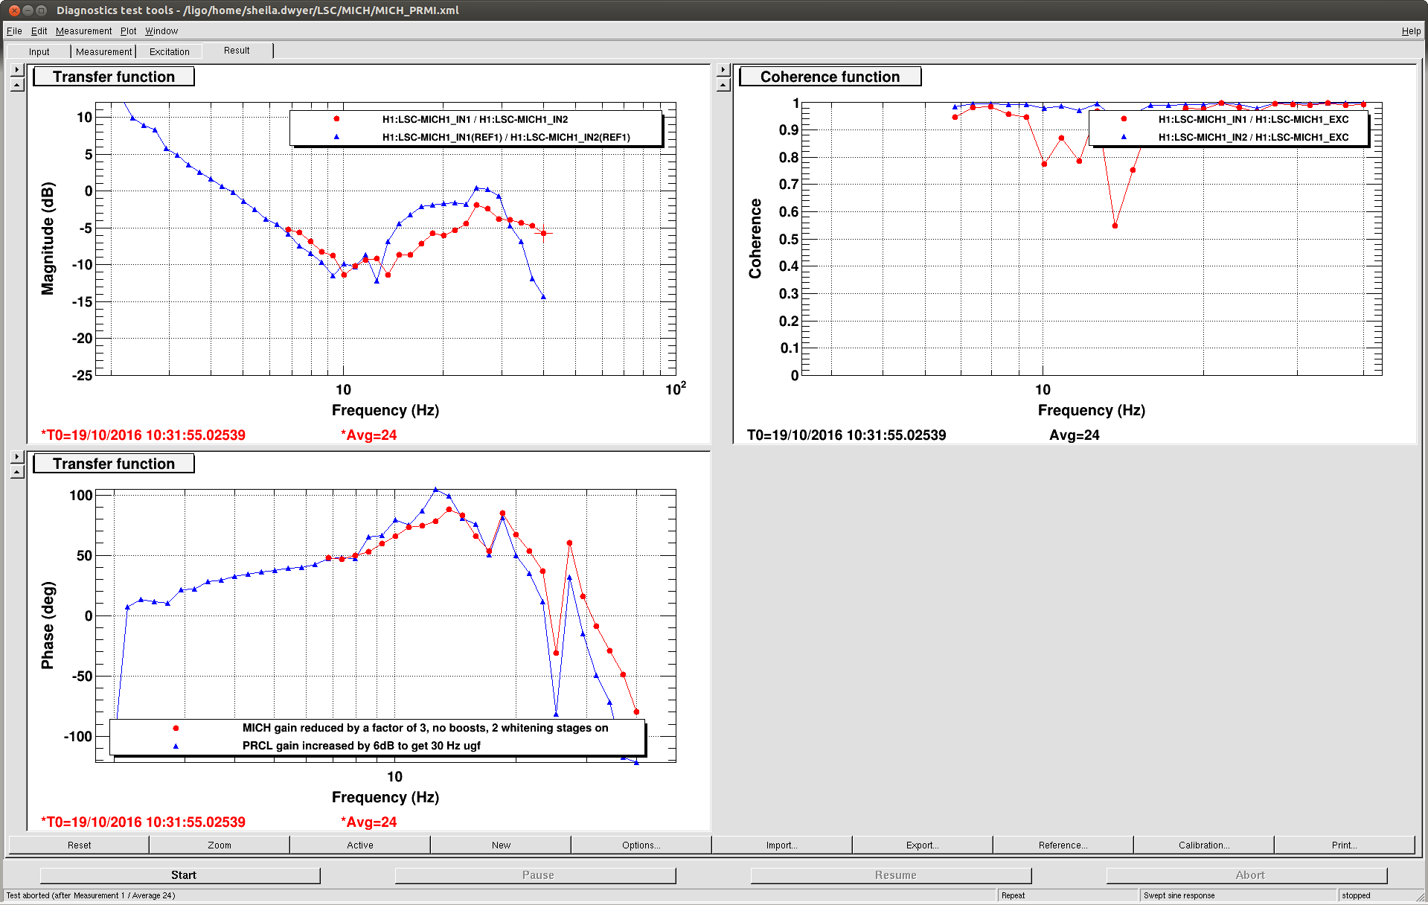Click the black T0 timestamp under coherence plot
This screenshot has width=1428, height=905.
[846, 435]
